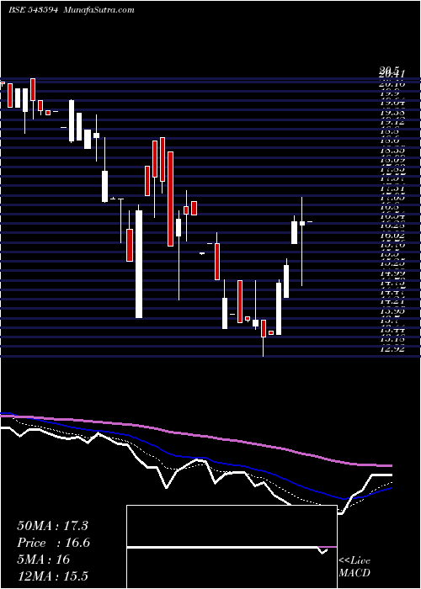
Task: Click the 16.02 price axis label
Action: [x=392, y=236]
